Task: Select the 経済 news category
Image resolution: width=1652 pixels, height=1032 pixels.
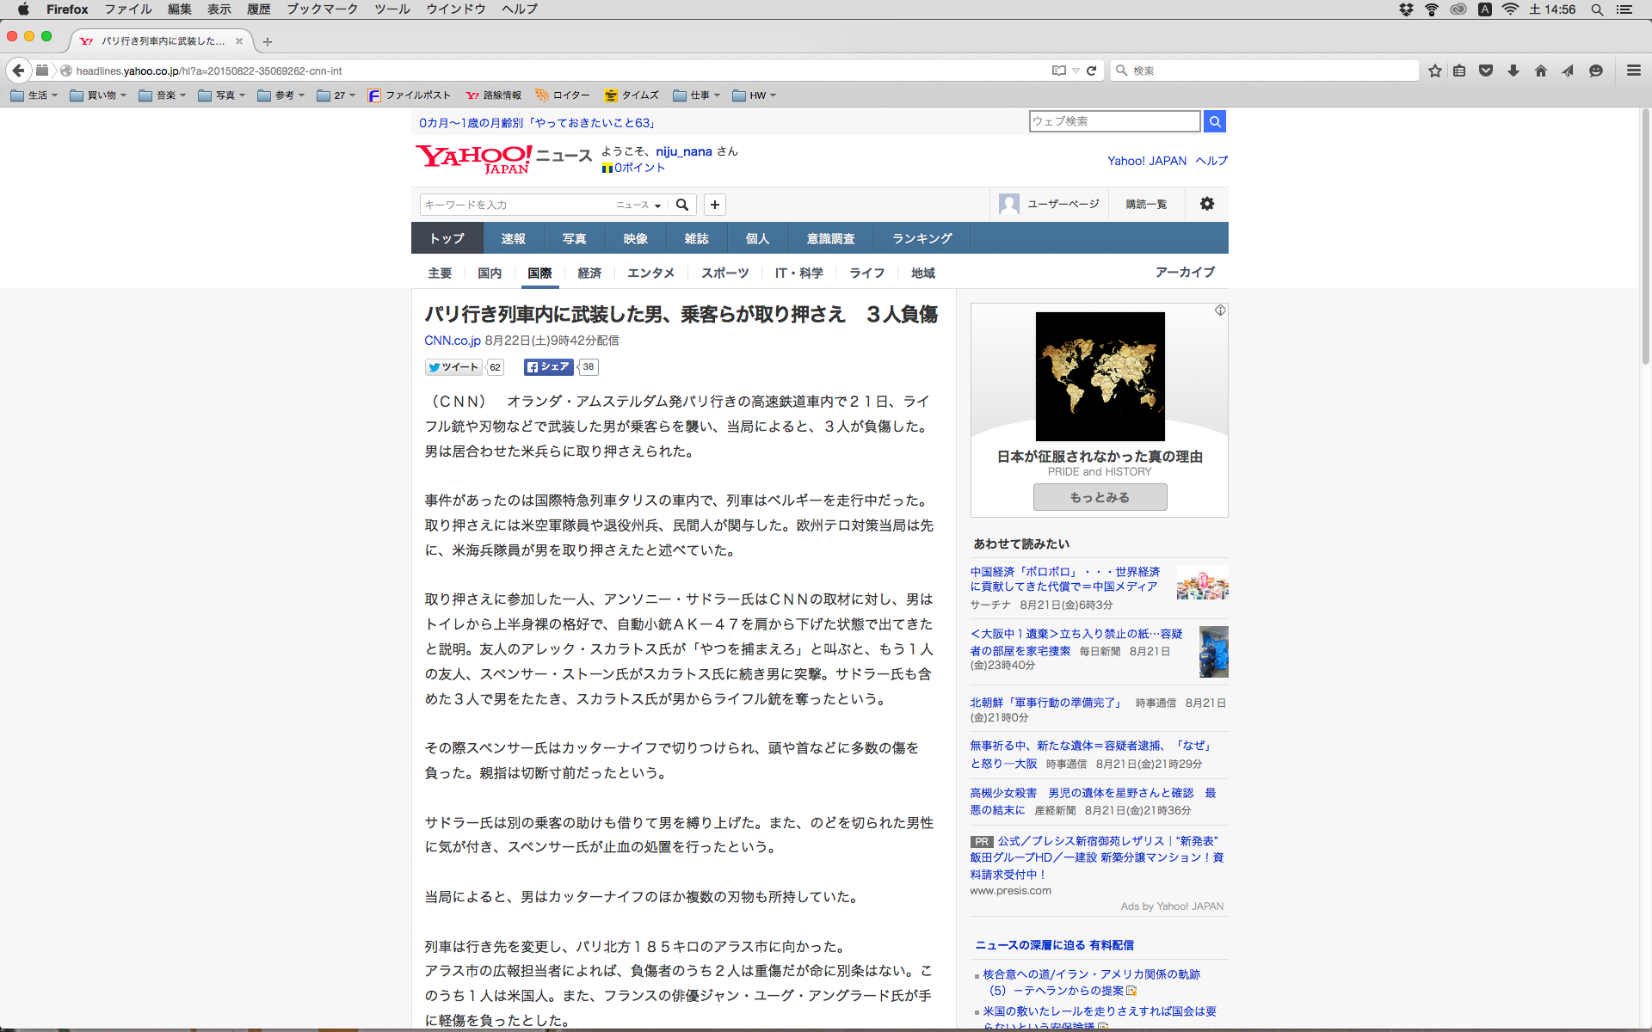Action: point(589,273)
